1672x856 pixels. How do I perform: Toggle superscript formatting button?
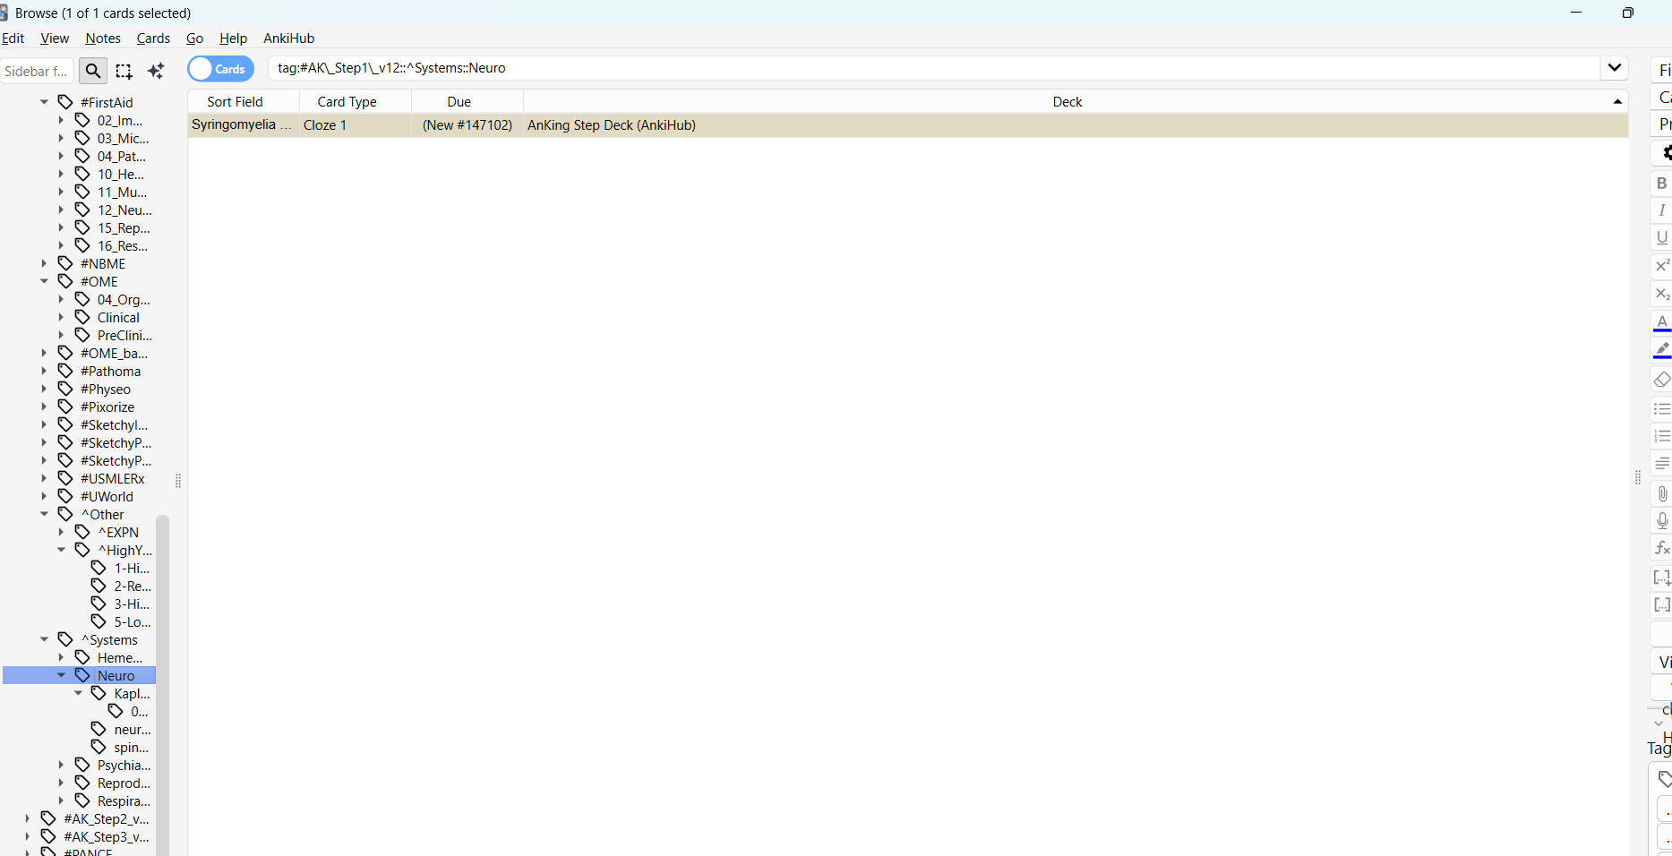point(1661,266)
